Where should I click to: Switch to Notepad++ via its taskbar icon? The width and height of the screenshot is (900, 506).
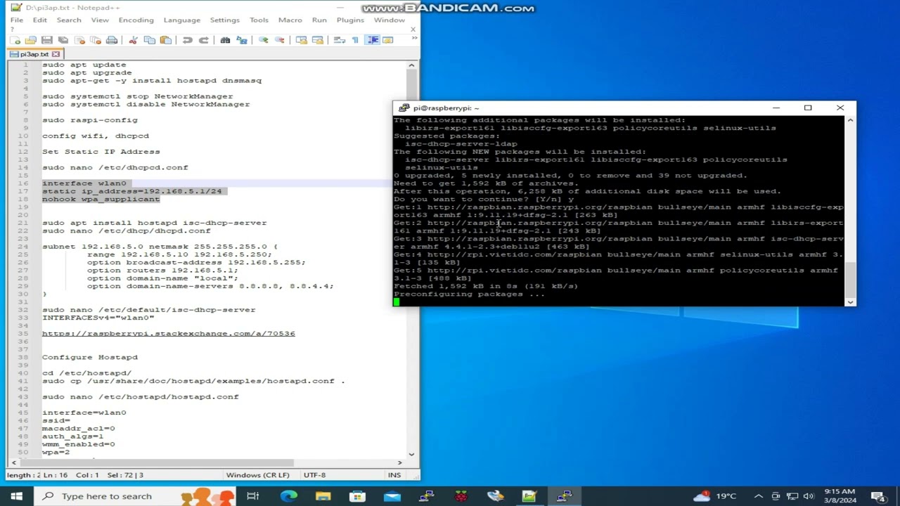(529, 496)
